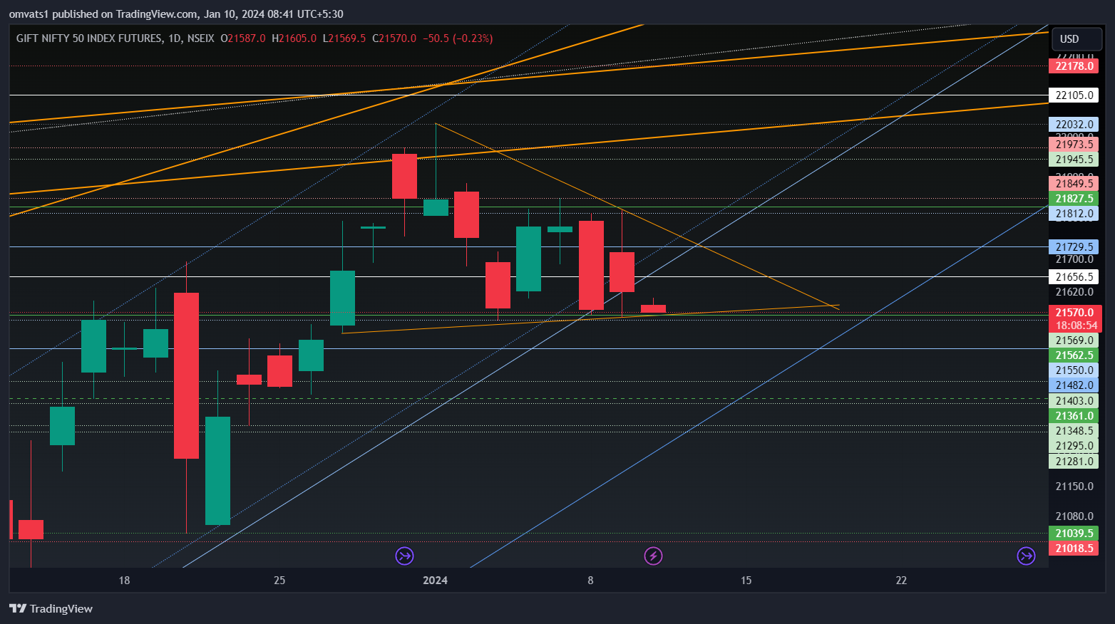Click the 18:08:54 countdown timer

tap(1075, 326)
